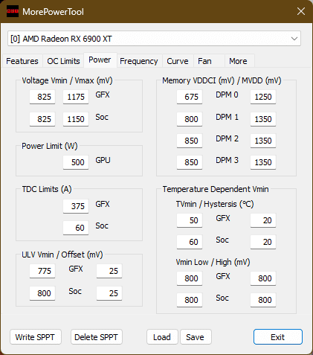Switch to the OC Limits tab

pos(63,61)
